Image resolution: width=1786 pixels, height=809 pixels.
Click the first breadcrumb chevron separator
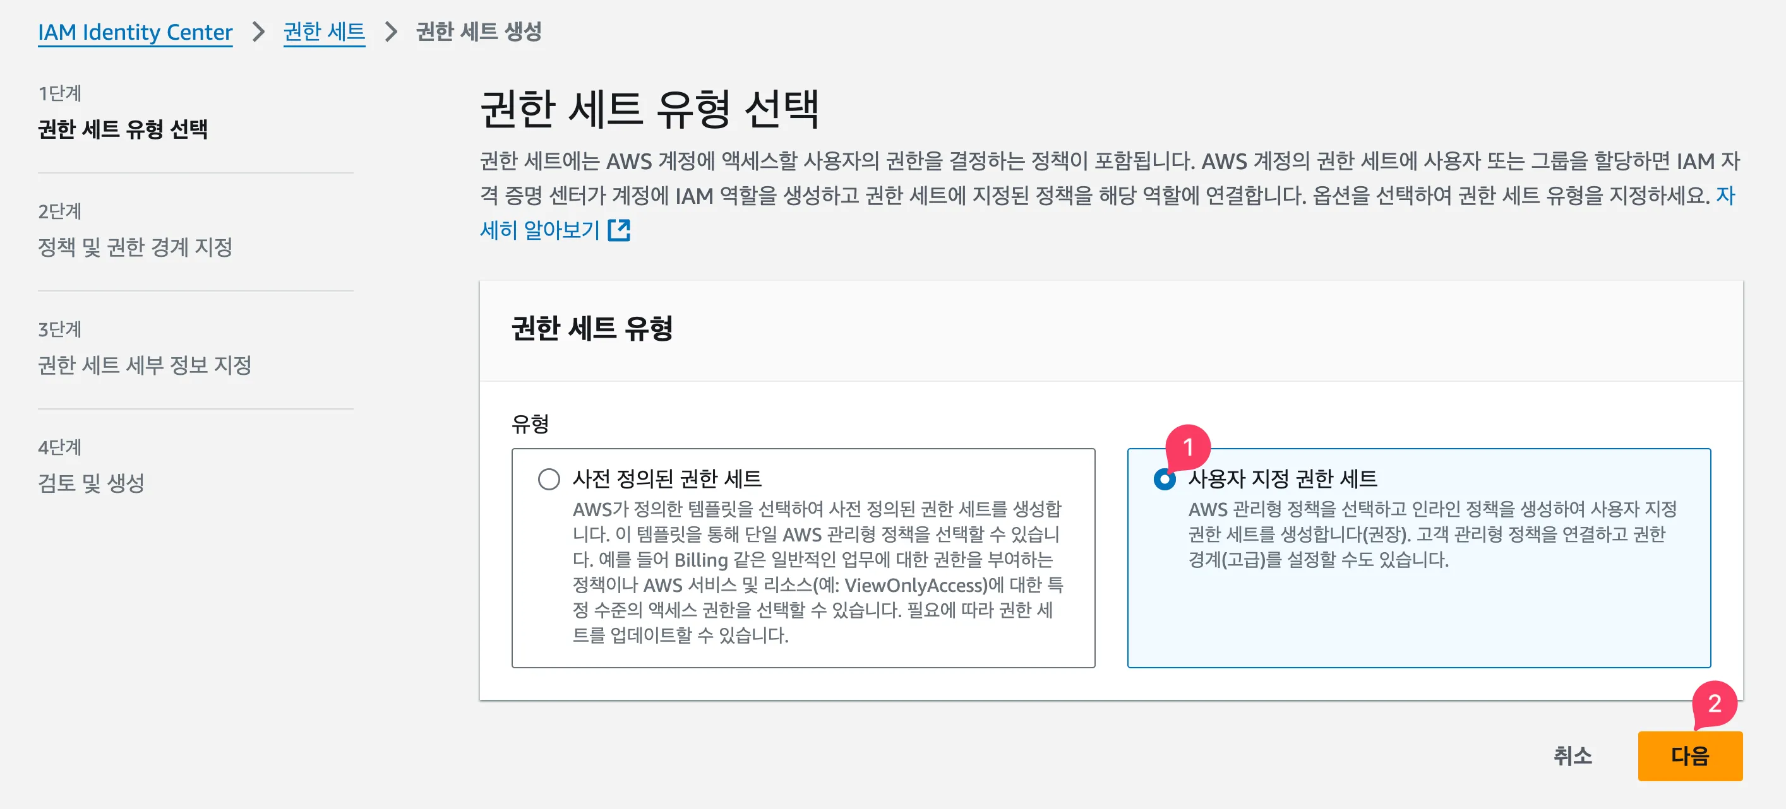tap(258, 32)
